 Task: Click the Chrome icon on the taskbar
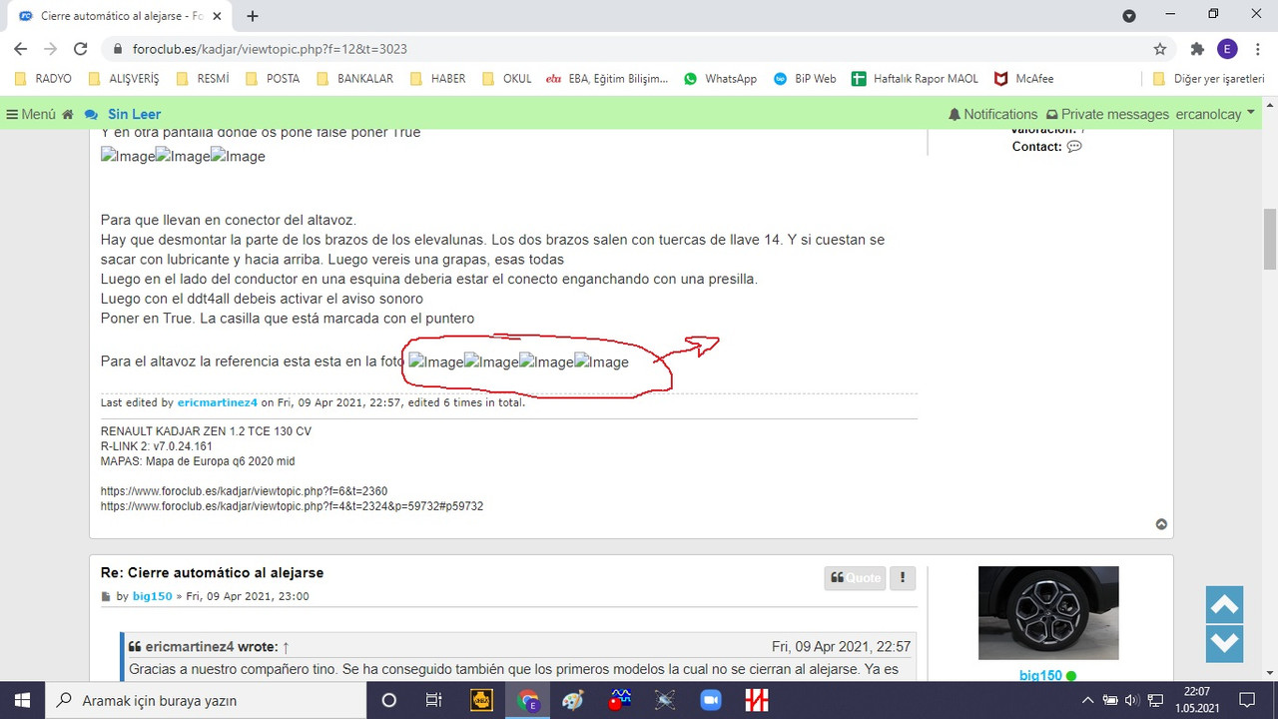click(x=528, y=700)
